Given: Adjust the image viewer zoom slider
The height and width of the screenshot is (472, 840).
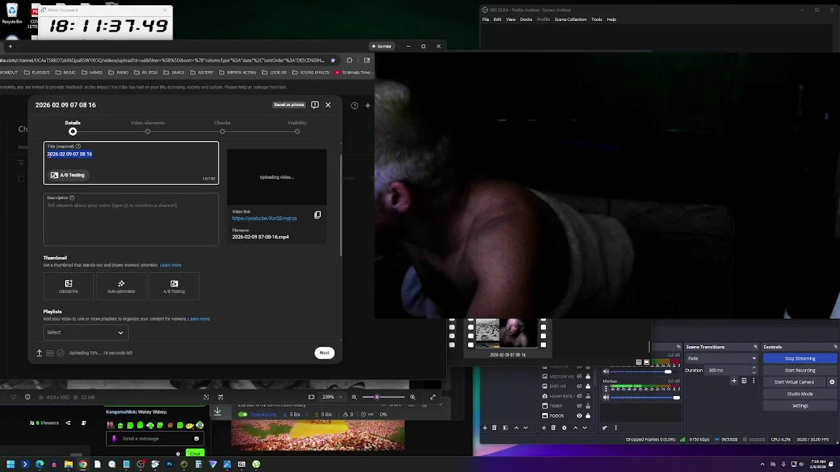Looking at the screenshot, I should [x=384, y=397].
